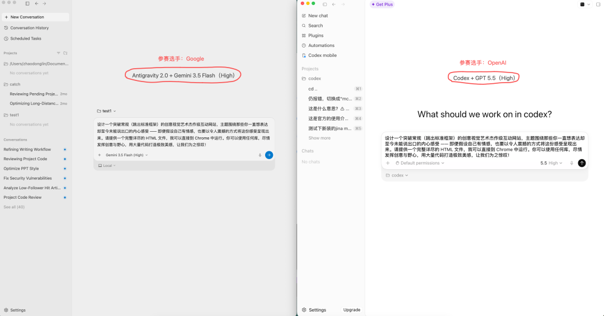604x316 pixels.
Task: Click the filter icon beside Projects
Action: [x=59, y=53]
